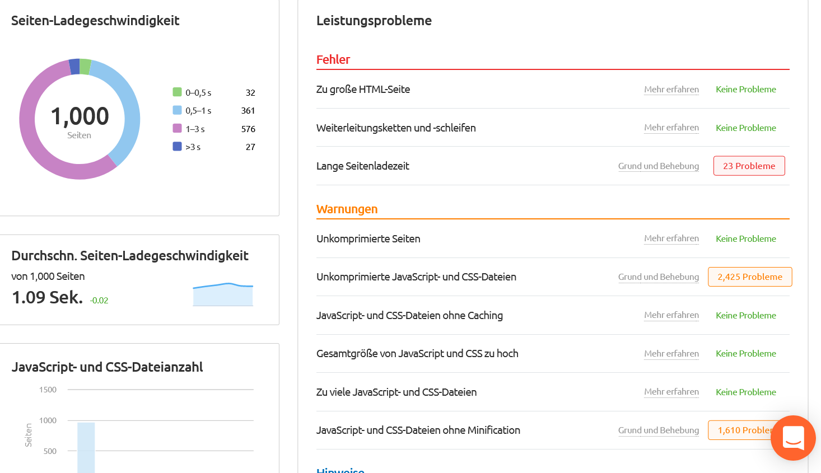This screenshot has width=821, height=473.
Task: Click Keine Probleme for Weiterleitungsketten row
Action: point(746,128)
